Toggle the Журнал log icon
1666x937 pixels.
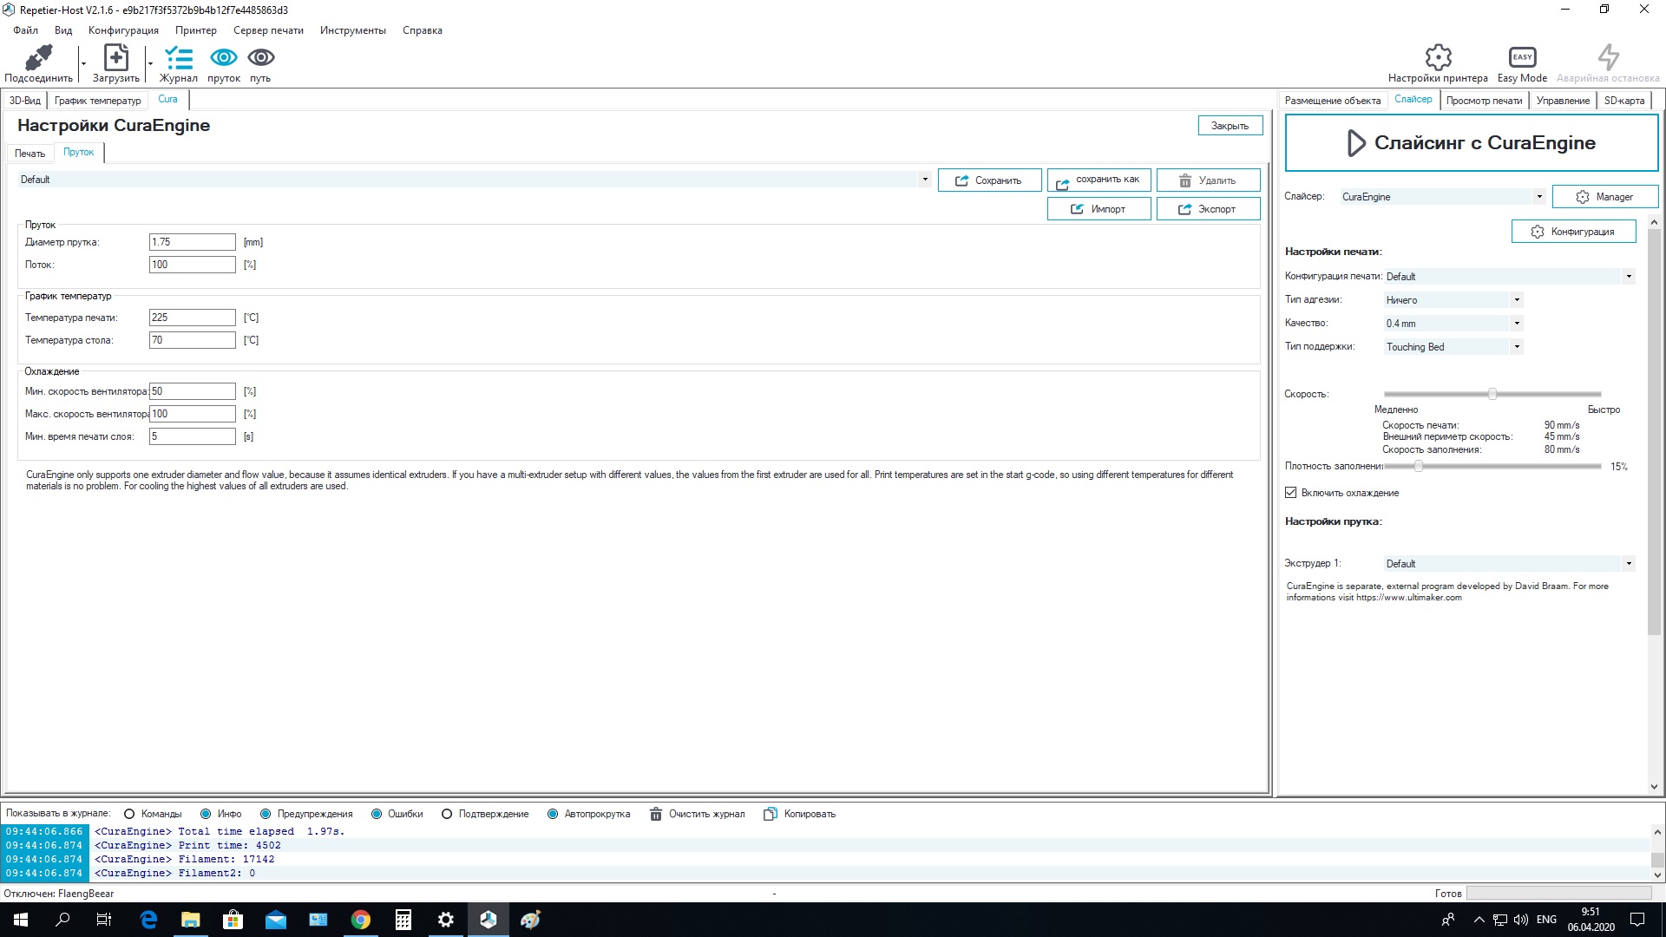point(179,58)
